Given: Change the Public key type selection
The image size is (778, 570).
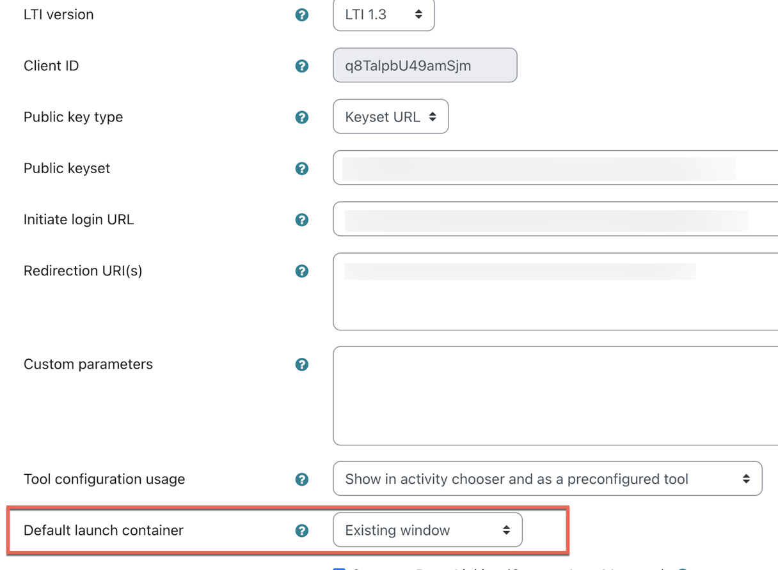Looking at the screenshot, I should click(390, 116).
